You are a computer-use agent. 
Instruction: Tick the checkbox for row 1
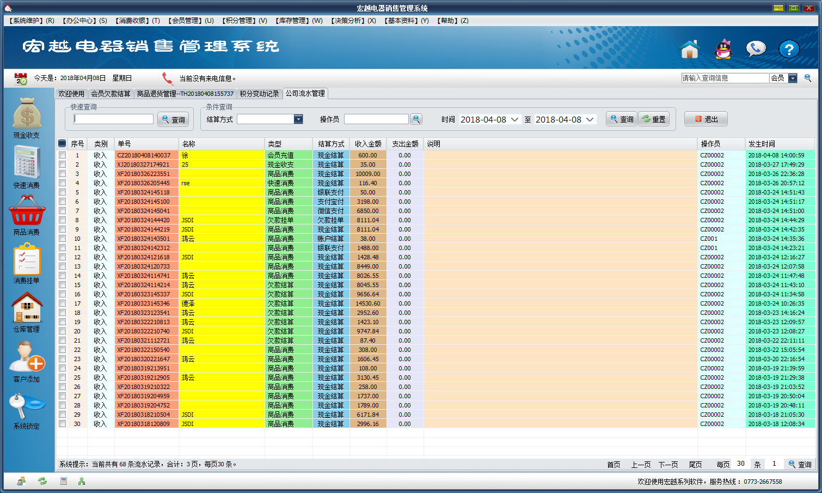pyautogui.click(x=63, y=155)
